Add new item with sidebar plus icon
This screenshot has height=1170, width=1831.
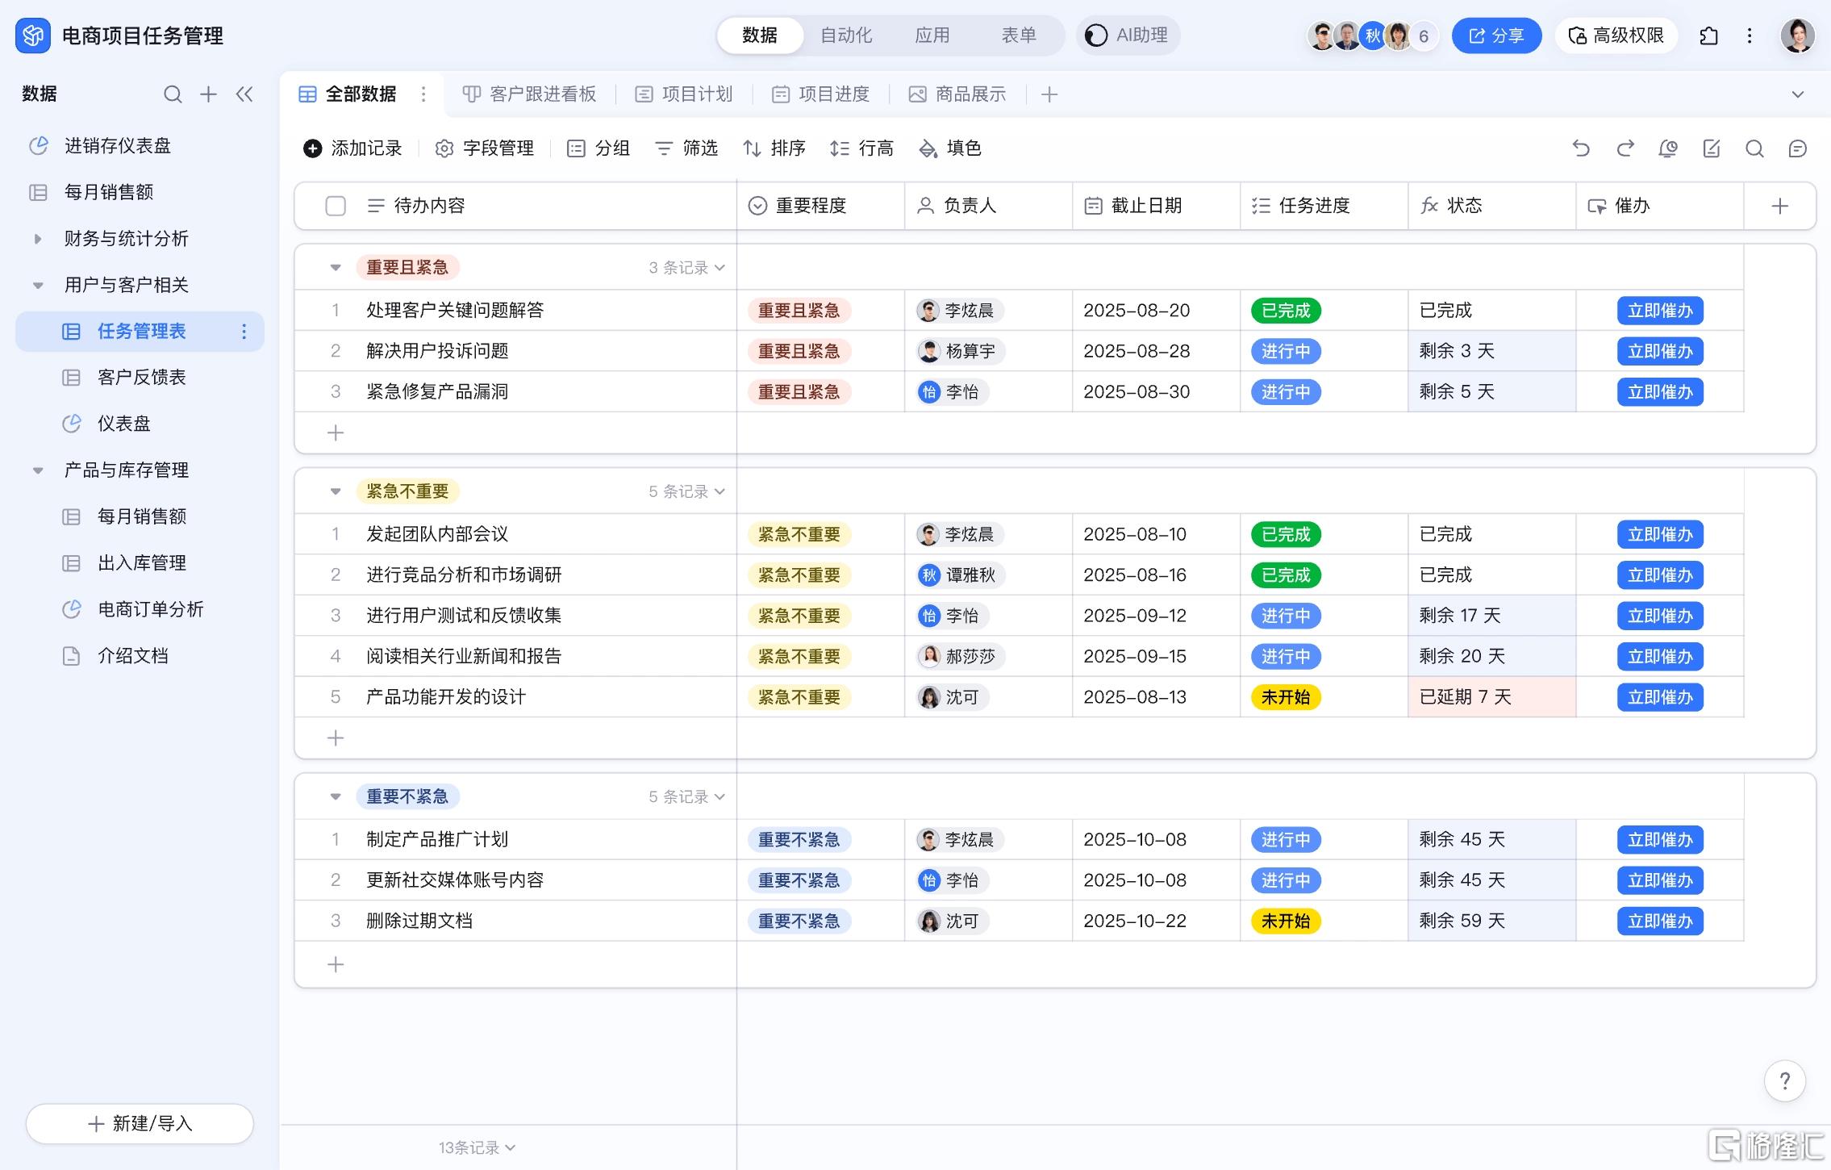tap(208, 94)
